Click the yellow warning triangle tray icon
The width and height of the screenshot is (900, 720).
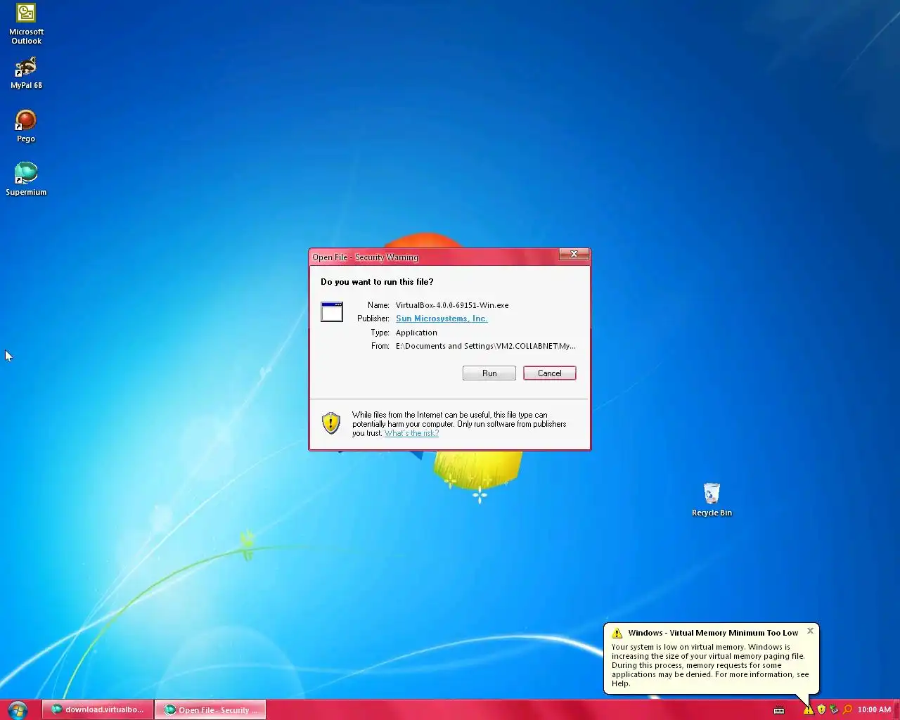click(809, 710)
